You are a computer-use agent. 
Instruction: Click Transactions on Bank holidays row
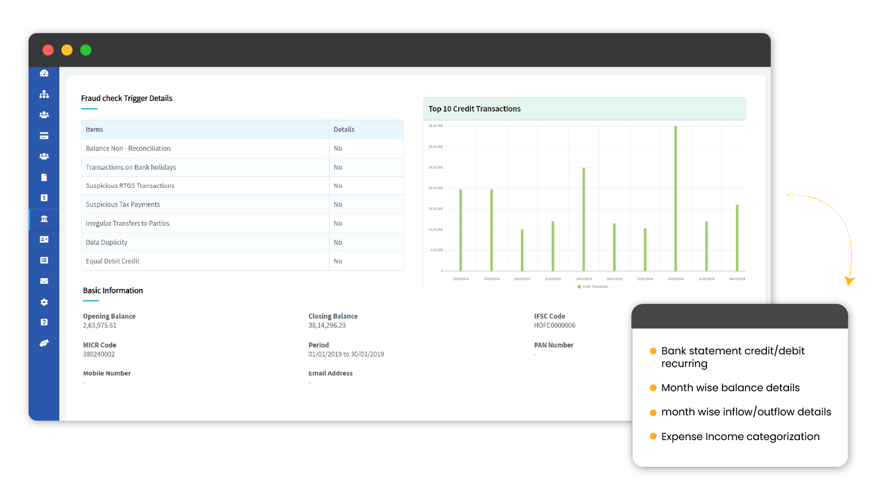pos(242,167)
